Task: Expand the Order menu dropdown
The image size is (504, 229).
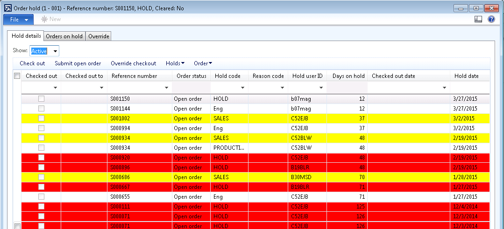Action: tap(203, 63)
